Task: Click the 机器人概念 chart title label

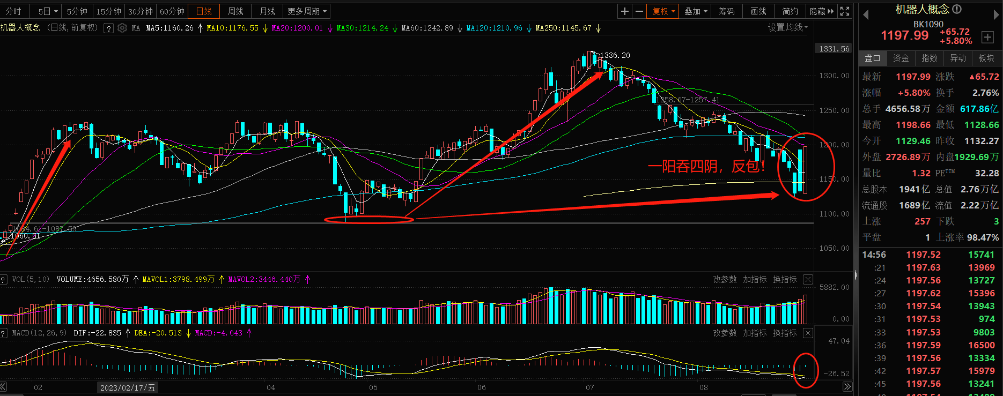Action: pyautogui.click(x=20, y=27)
